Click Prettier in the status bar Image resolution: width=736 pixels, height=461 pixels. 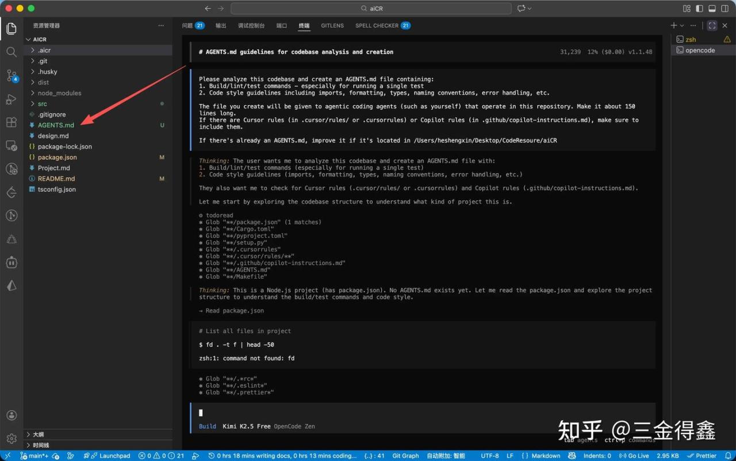point(701,456)
